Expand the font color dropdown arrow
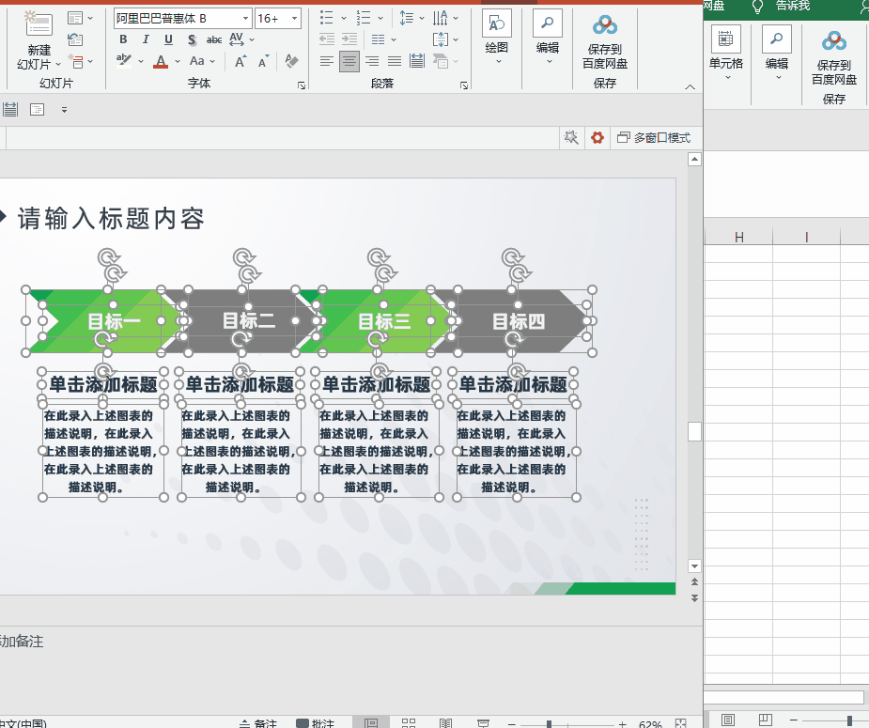Screen dimensions: 869x728 point(178,61)
